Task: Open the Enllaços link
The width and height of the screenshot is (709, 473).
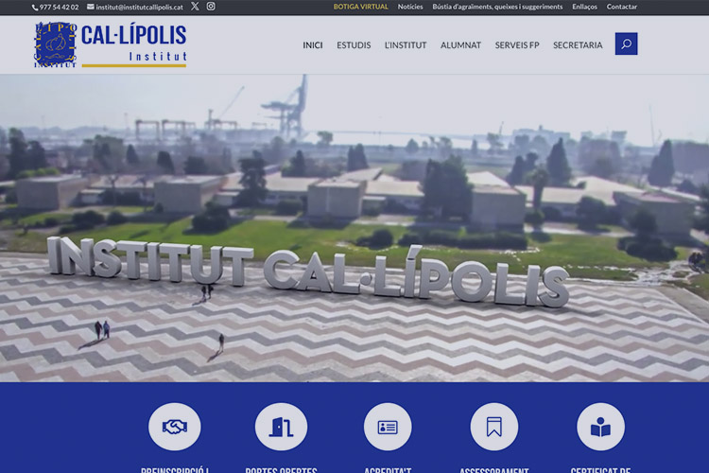Action: pyautogui.click(x=584, y=7)
